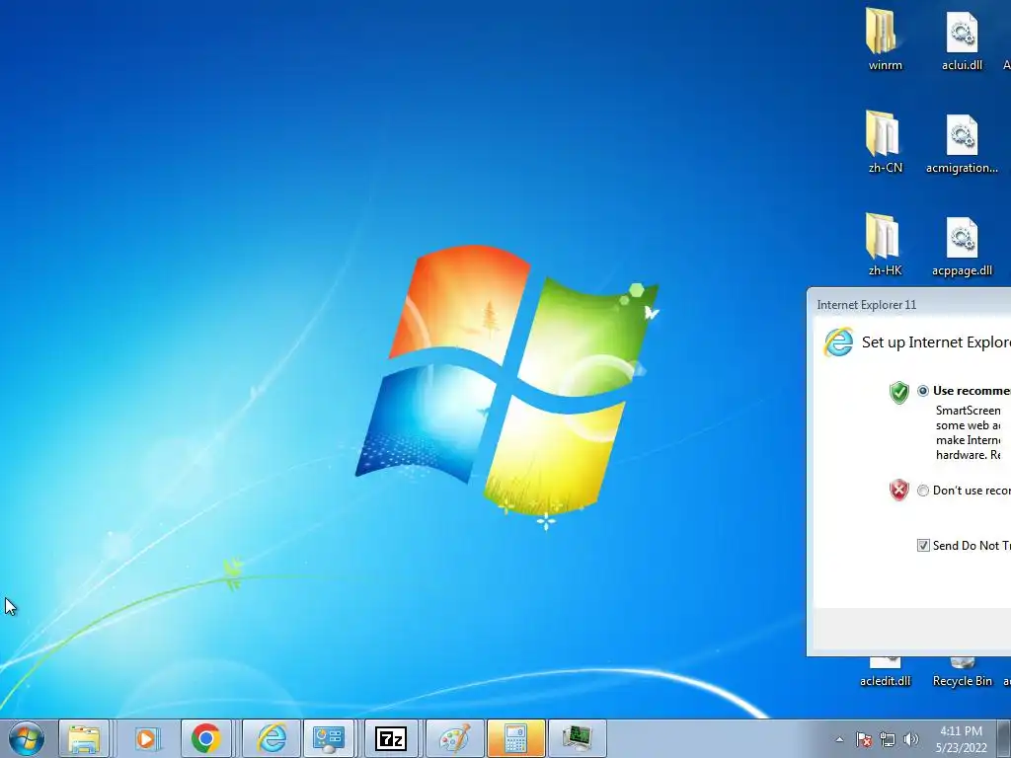Choose Don't use recommended settings radio button
Image resolution: width=1011 pixels, height=758 pixels.
923,491
